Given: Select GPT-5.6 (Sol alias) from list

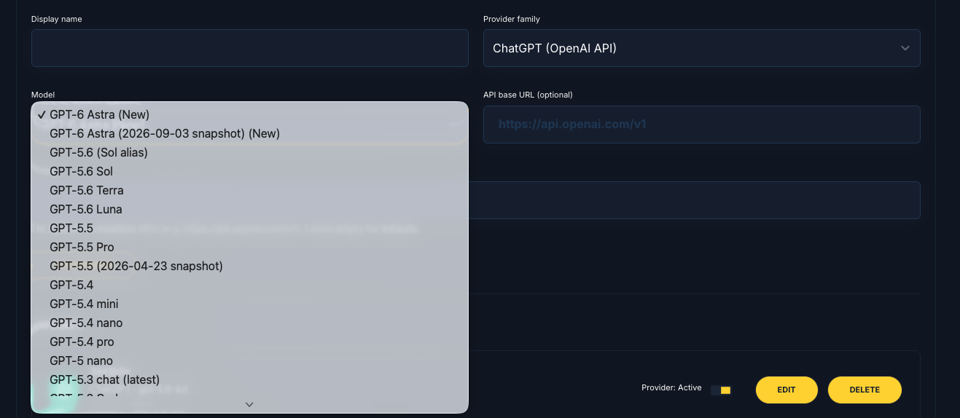Looking at the screenshot, I should [249, 152].
